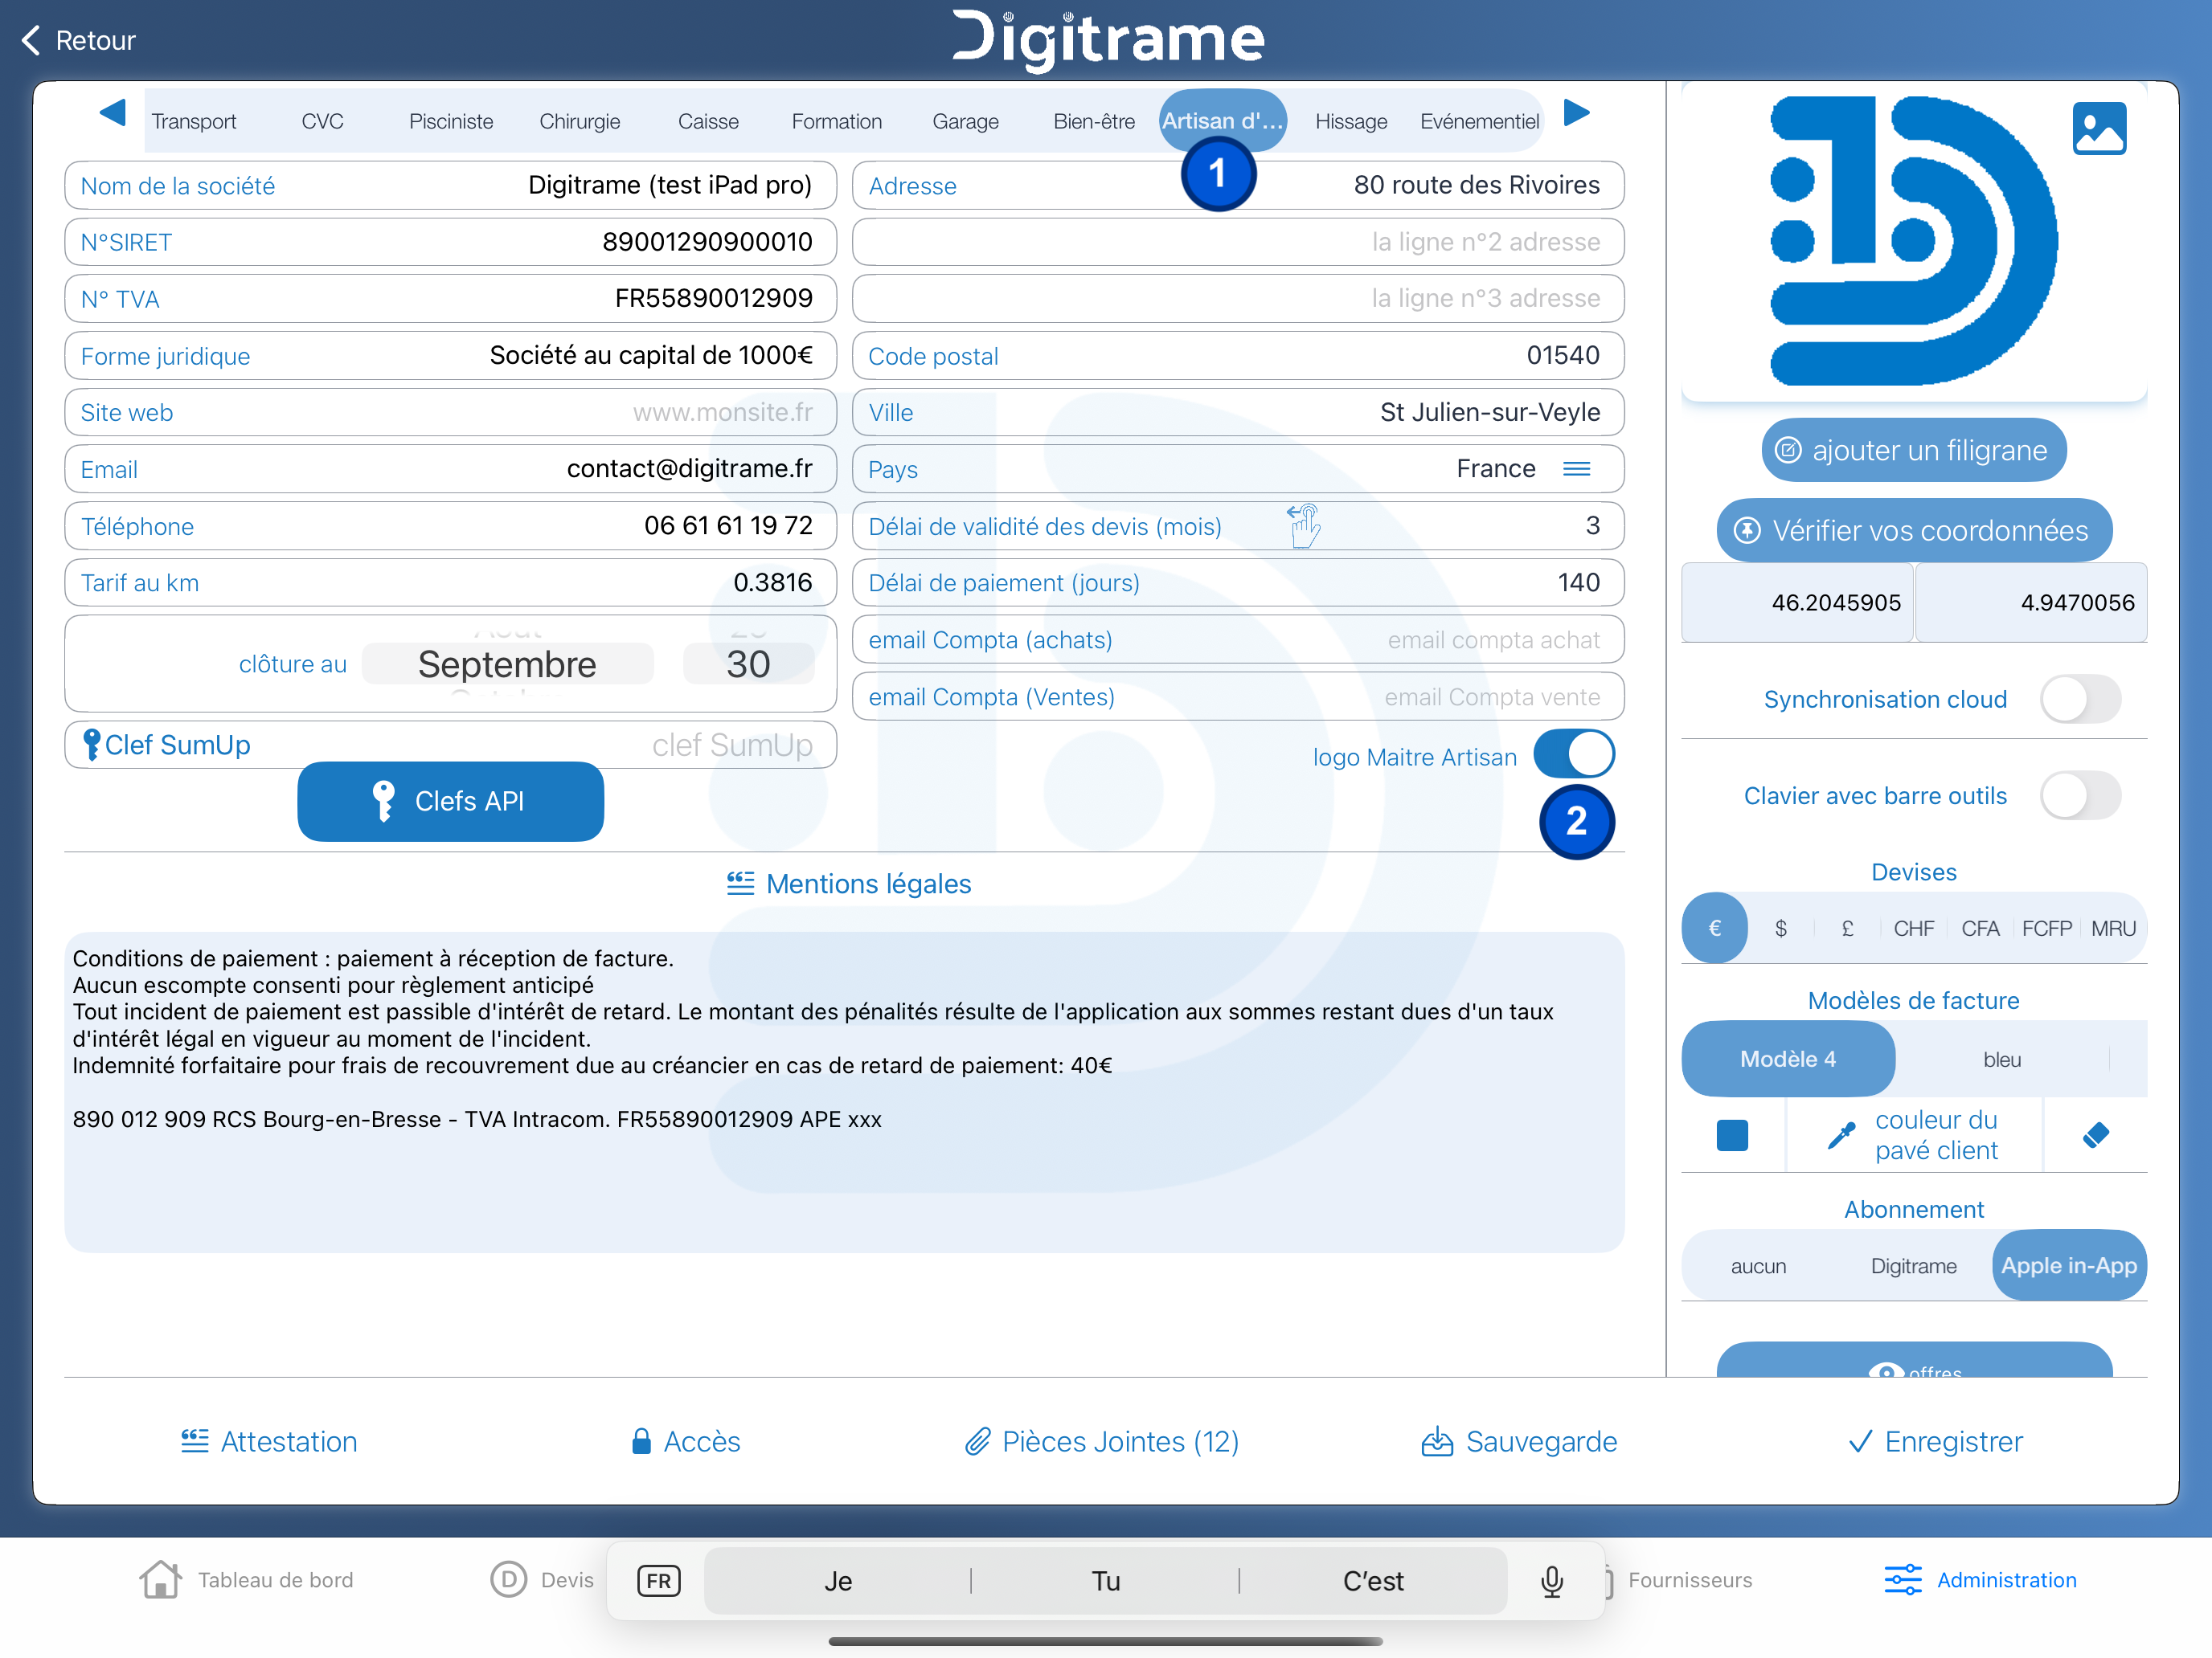This screenshot has height=1658, width=2212.
Task: Choose Apple in-App subscription
Action: pyautogui.click(x=2069, y=1265)
